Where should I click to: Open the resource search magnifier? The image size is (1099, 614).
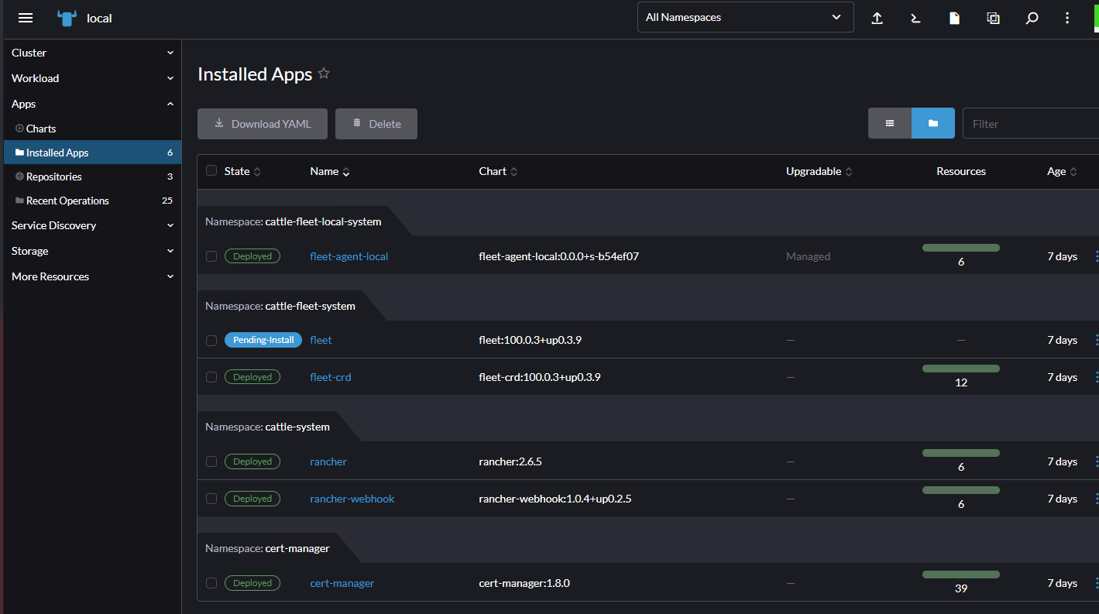tap(1032, 17)
